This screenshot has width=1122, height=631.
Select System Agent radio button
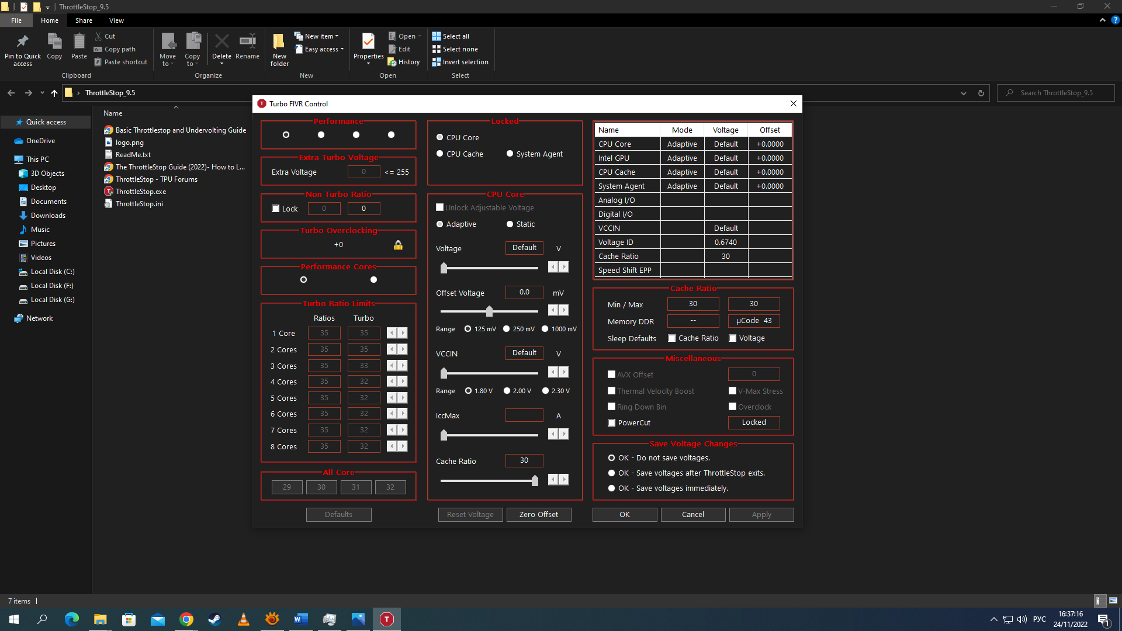(510, 154)
